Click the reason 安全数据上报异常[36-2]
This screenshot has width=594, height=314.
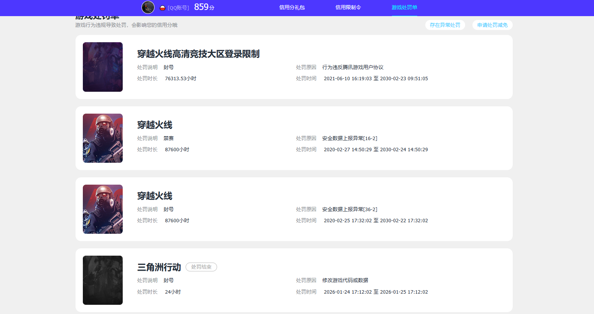(350, 209)
